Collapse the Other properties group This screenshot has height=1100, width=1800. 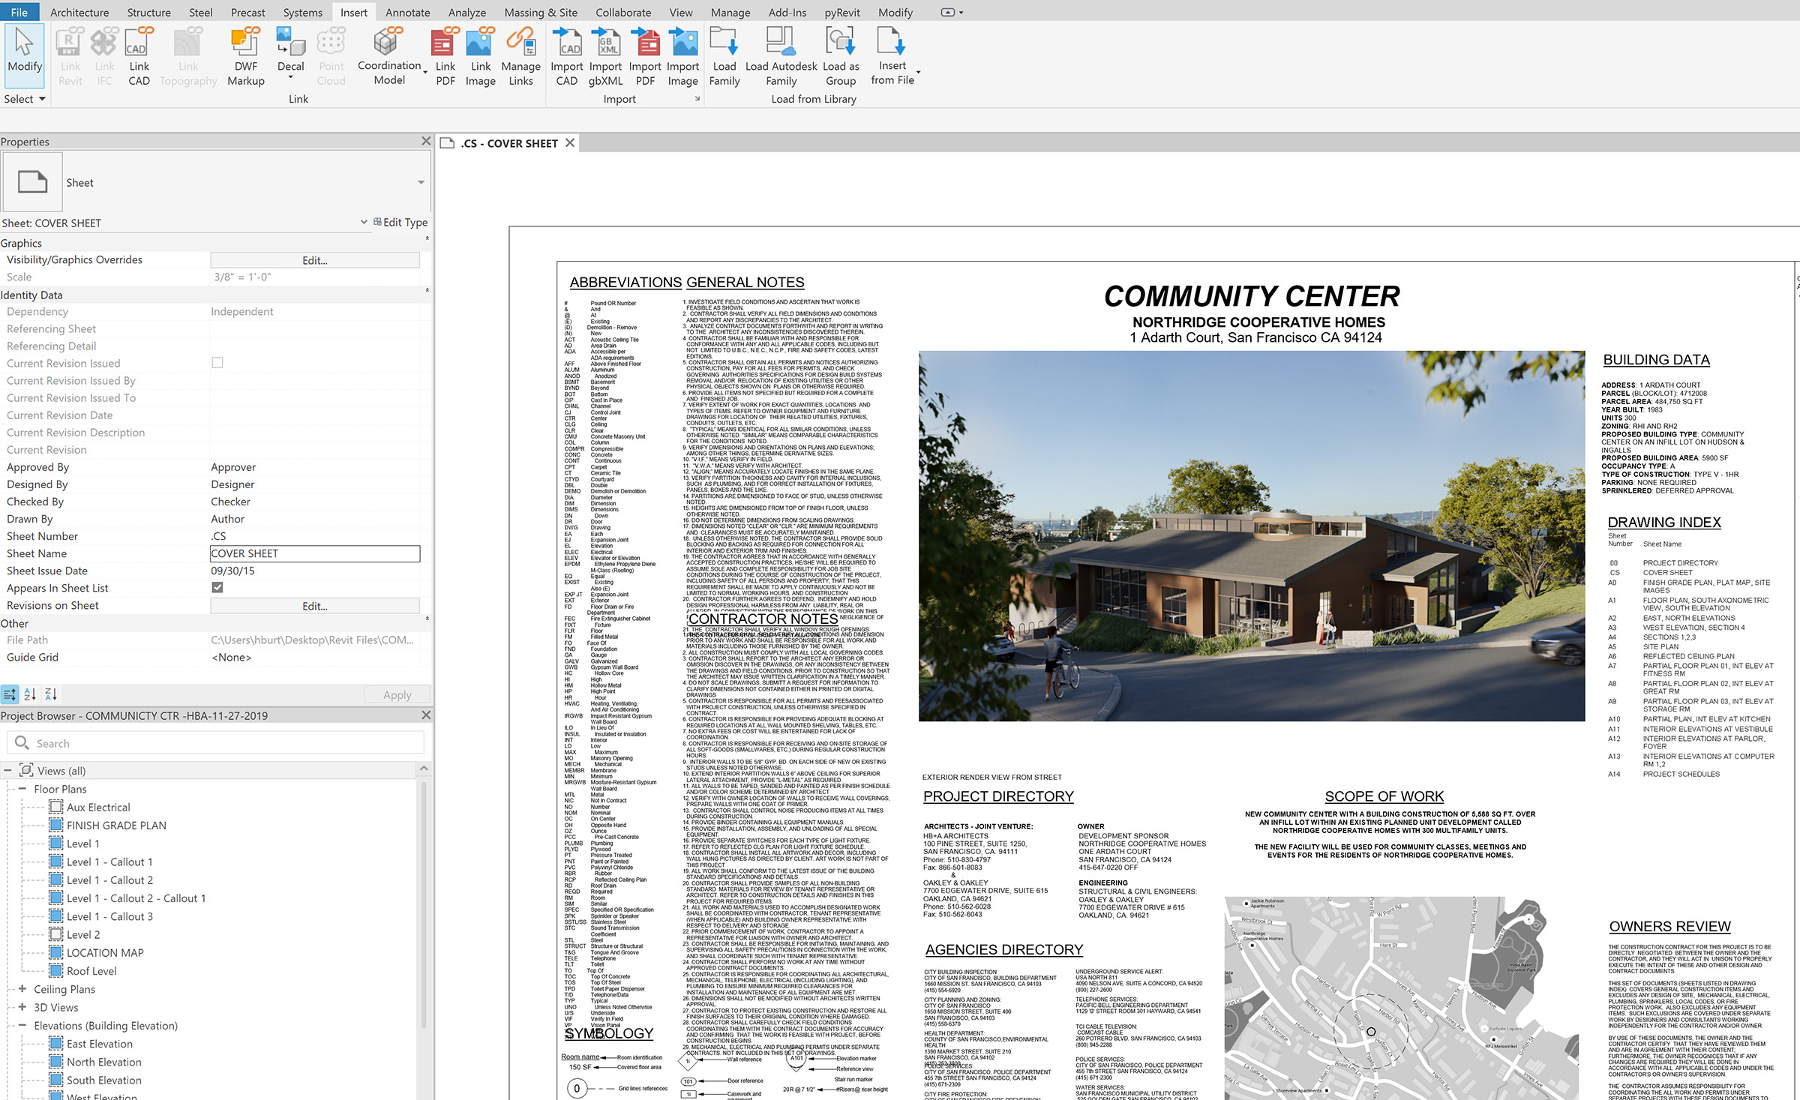click(x=427, y=619)
